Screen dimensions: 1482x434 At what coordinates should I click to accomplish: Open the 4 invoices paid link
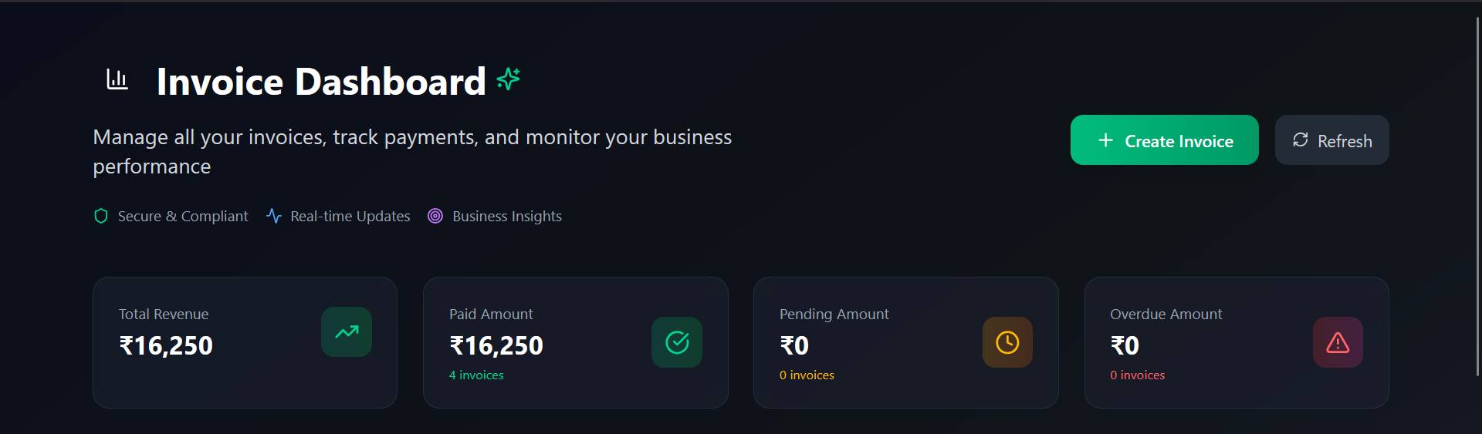click(476, 375)
